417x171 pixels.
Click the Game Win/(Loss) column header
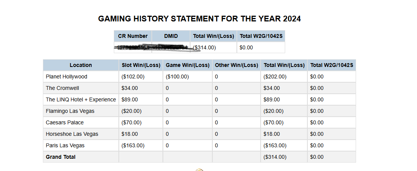pyautogui.click(x=187, y=65)
